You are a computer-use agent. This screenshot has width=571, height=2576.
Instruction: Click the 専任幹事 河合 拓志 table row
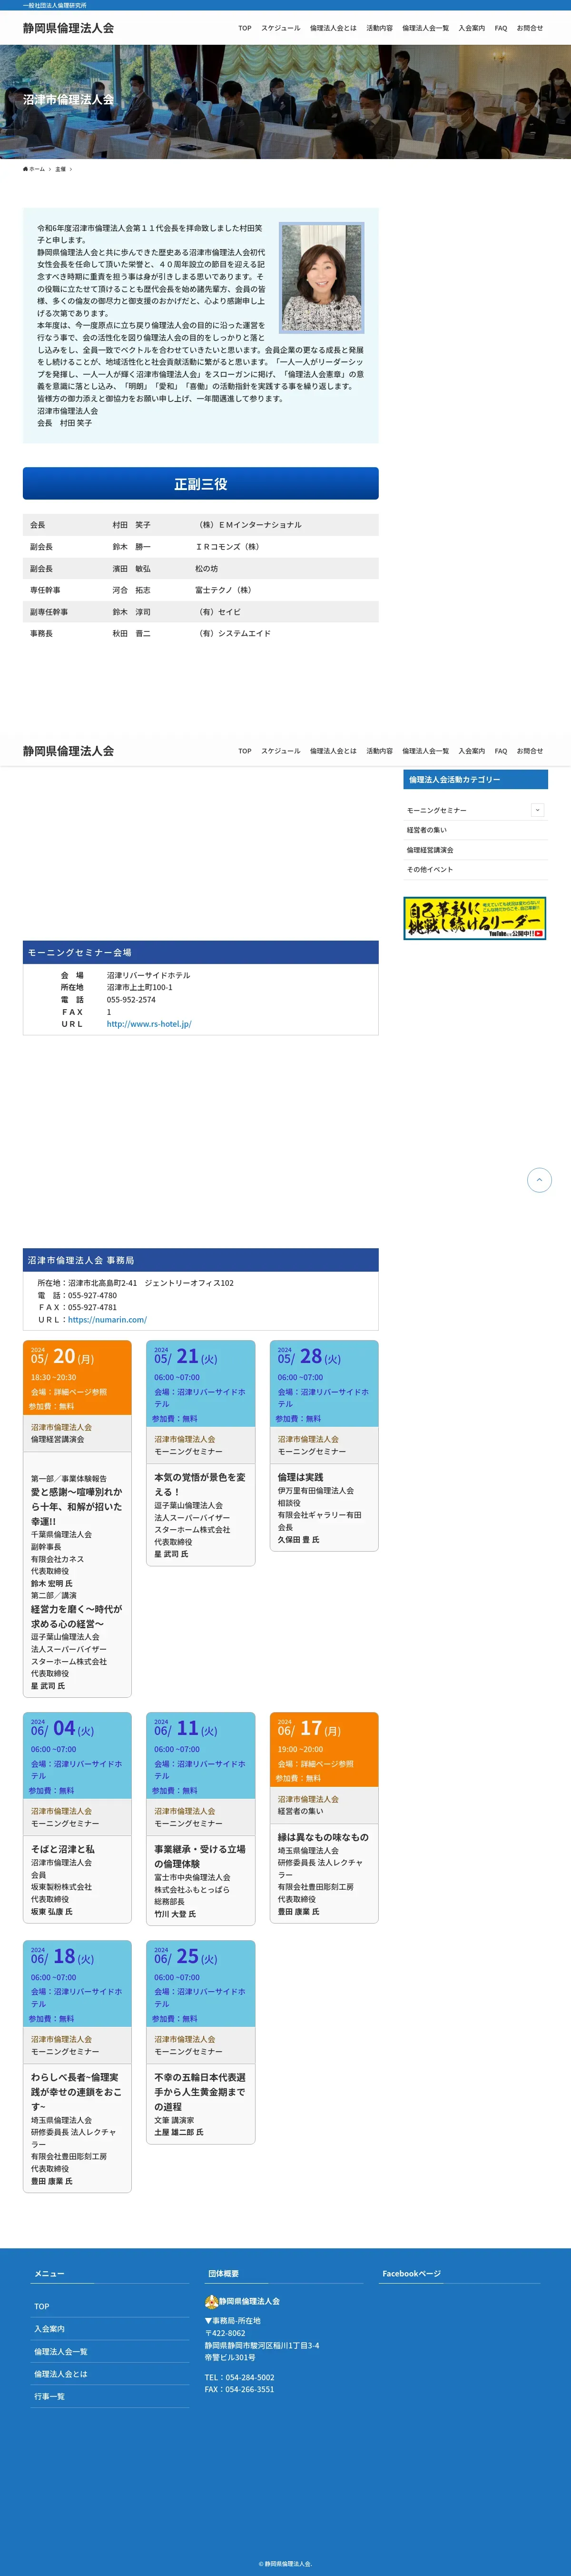point(201,590)
